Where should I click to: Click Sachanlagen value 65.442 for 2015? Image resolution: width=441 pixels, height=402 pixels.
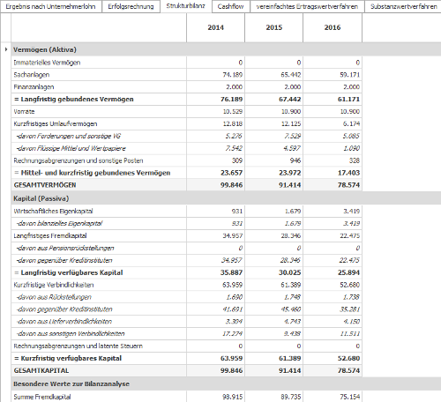290,75
